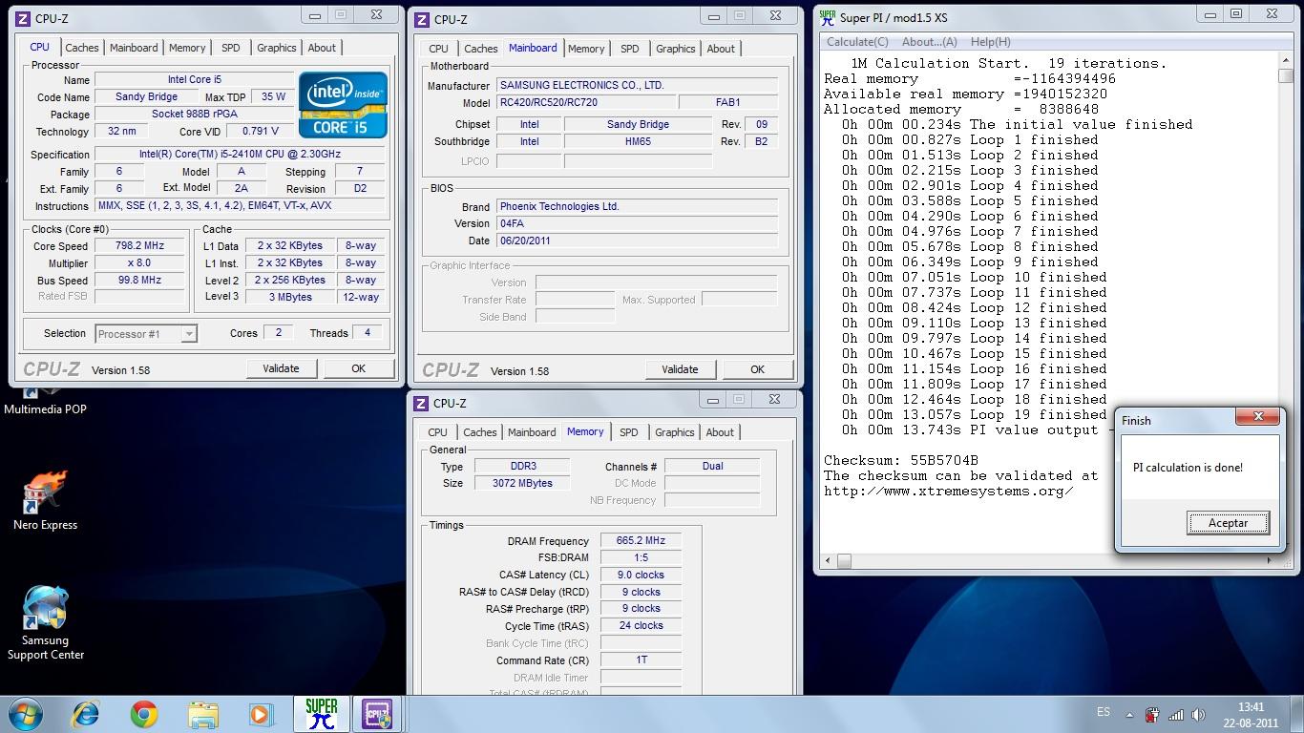Select the Memory Size value 3072 MBytes

pos(522,483)
